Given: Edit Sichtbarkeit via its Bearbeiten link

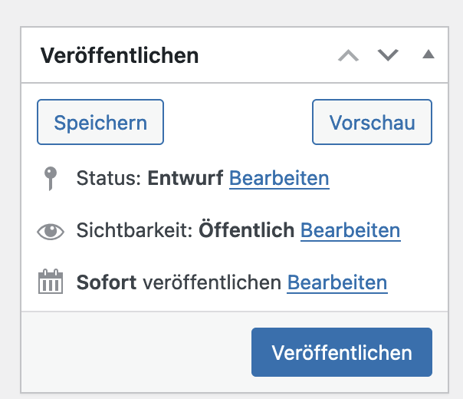Looking at the screenshot, I should pyautogui.click(x=350, y=230).
